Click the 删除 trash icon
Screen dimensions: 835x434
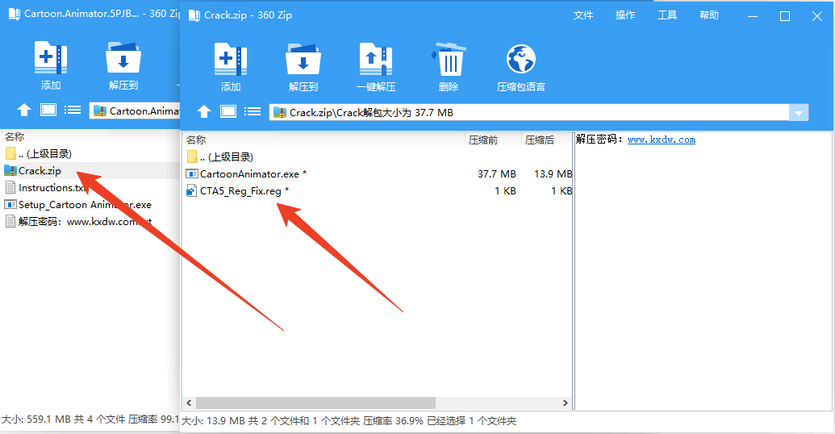(x=449, y=61)
